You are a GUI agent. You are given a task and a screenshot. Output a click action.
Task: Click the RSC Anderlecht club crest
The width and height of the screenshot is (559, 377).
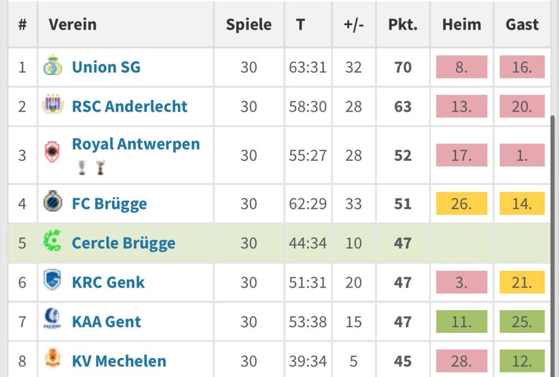(x=53, y=105)
